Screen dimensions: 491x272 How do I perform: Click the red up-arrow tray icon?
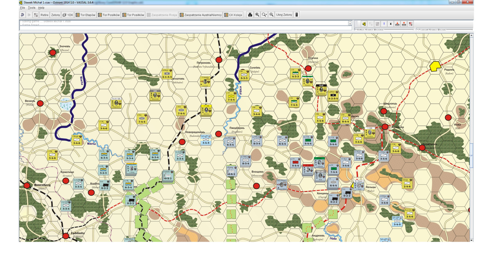click(x=404, y=24)
